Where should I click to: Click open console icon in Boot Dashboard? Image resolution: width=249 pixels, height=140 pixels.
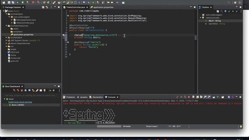click(30, 91)
